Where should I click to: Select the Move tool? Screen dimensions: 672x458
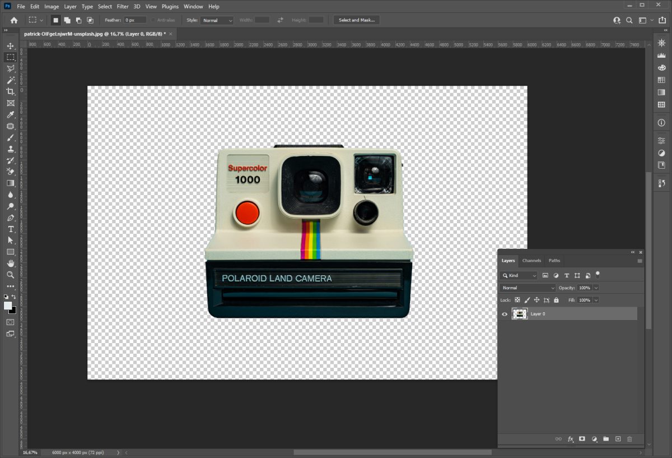point(10,45)
